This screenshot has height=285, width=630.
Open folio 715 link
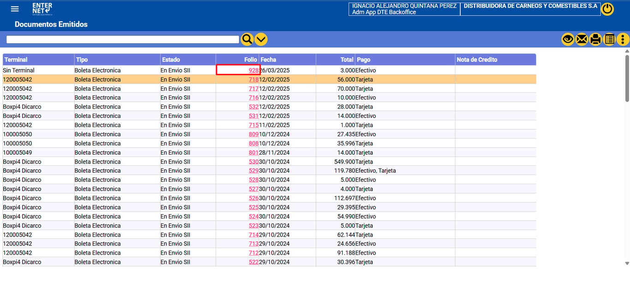pos(254,125)
